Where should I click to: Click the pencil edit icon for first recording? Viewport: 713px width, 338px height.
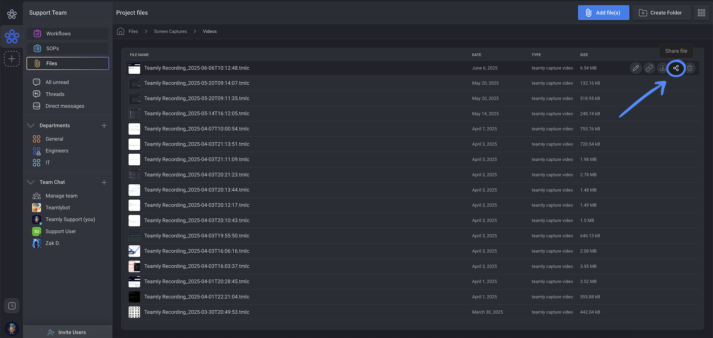click(x=636, y=68)
